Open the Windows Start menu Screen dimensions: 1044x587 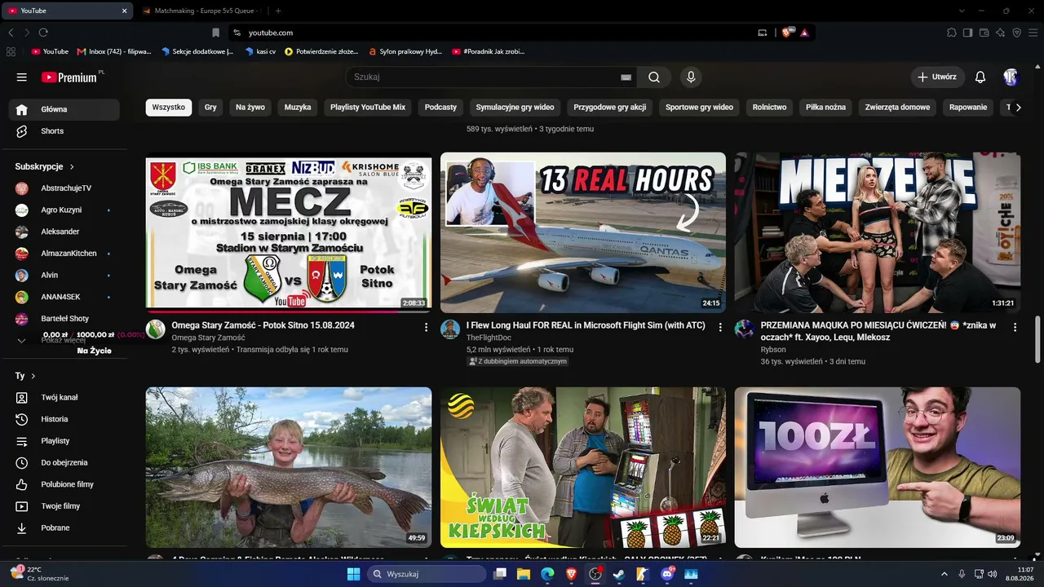pos(353,574)
